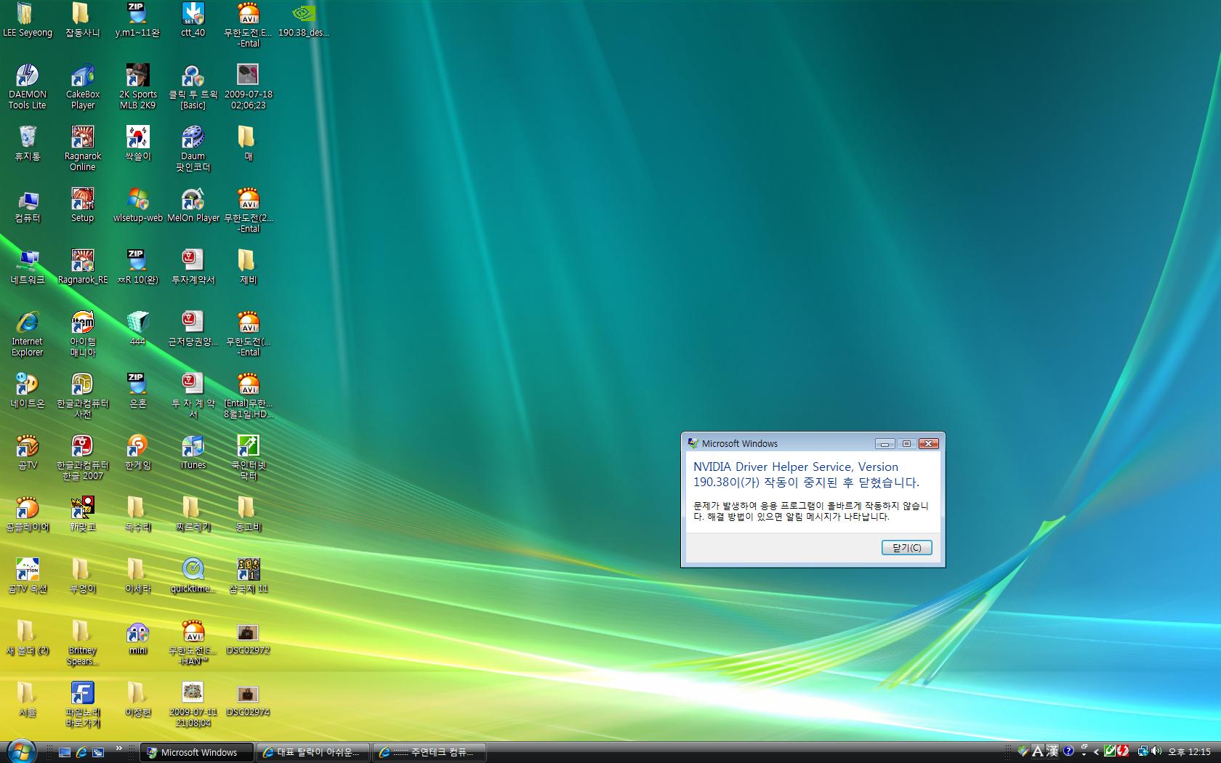Select 국인터넷 닥터 desktop icon

[x=249, y=456]
